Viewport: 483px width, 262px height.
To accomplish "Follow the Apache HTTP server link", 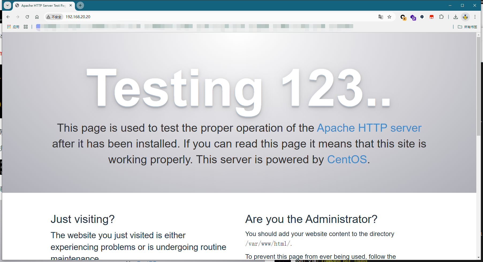I will (369, 128).
